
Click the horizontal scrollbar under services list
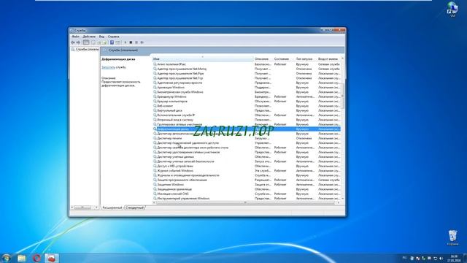(x=245, y=203)
